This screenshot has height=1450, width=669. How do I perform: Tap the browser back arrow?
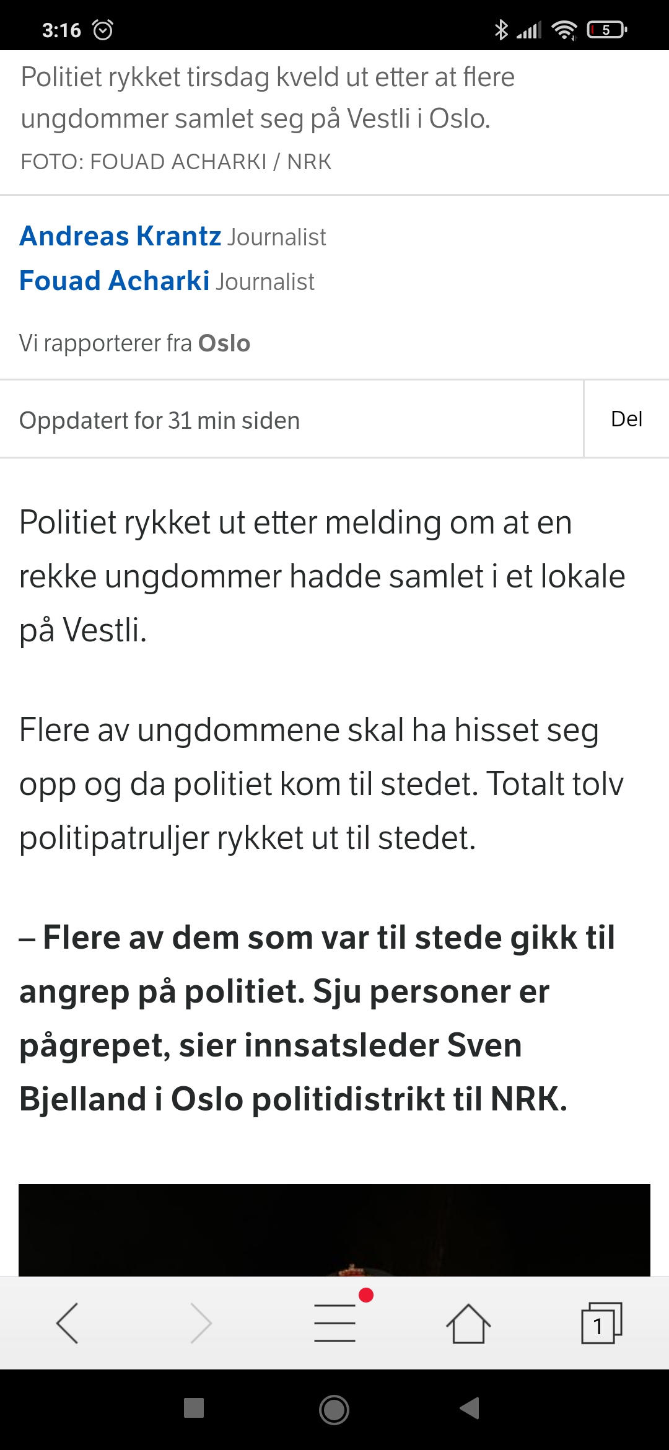pos(68,1323)
